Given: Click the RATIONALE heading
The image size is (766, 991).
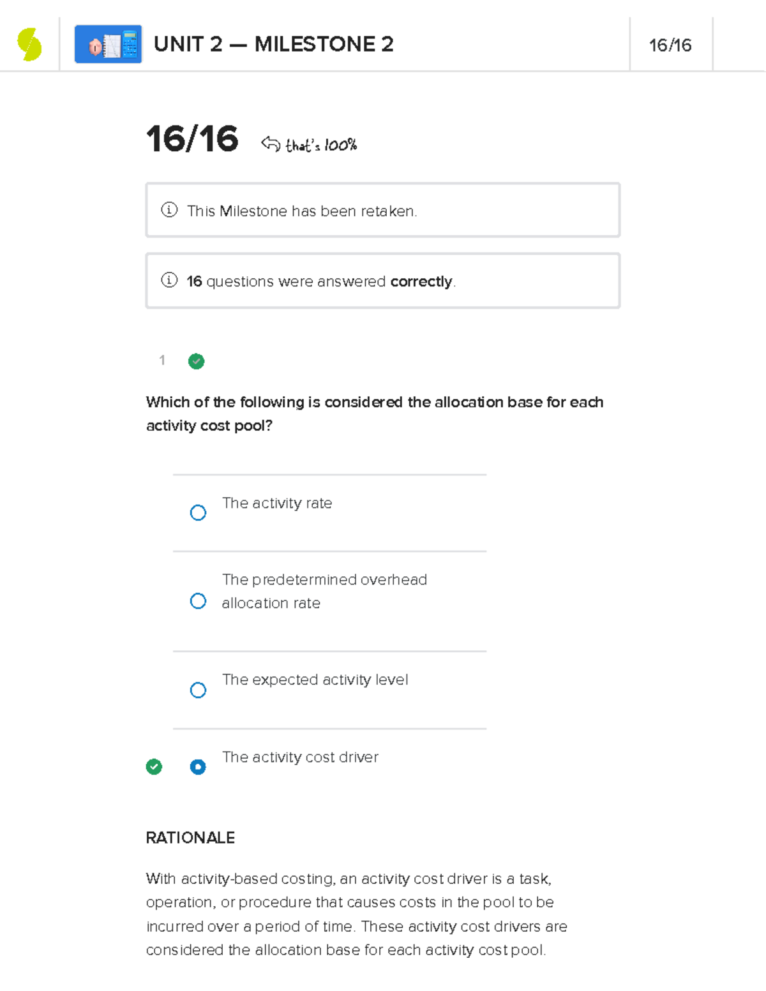Looking at the screenshot, I should click(190, 838).
